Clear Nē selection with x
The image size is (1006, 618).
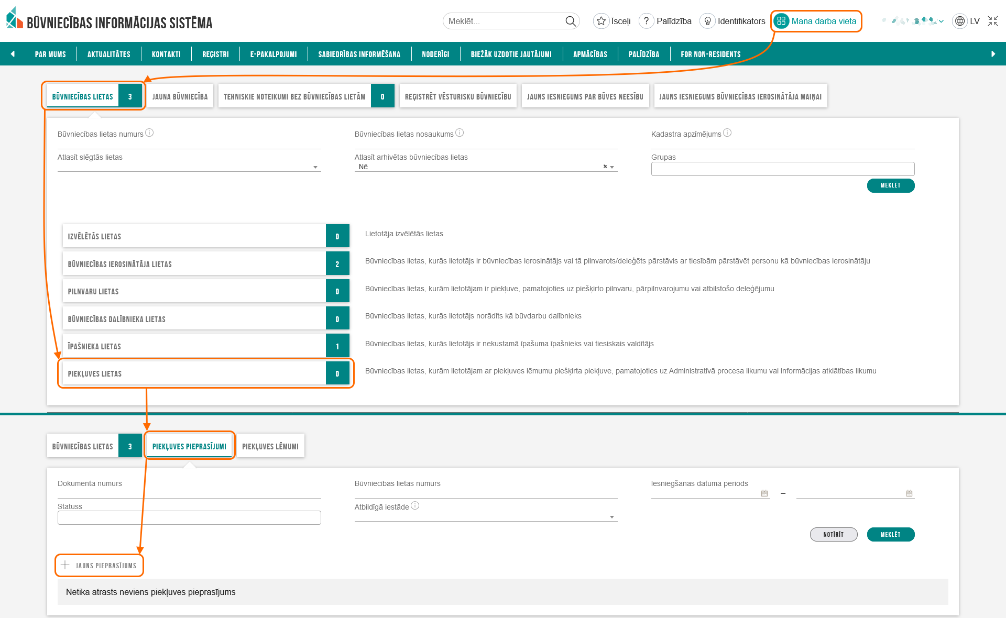[x=605, y=167]
